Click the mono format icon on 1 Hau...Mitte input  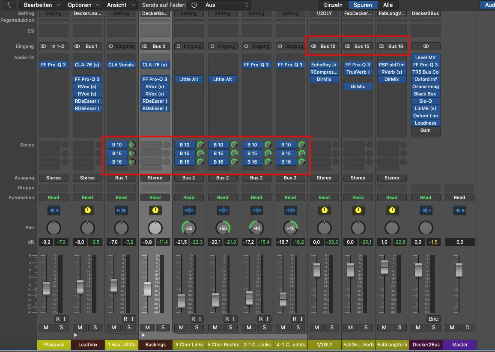pyautogui.click(x=111, y=46)
